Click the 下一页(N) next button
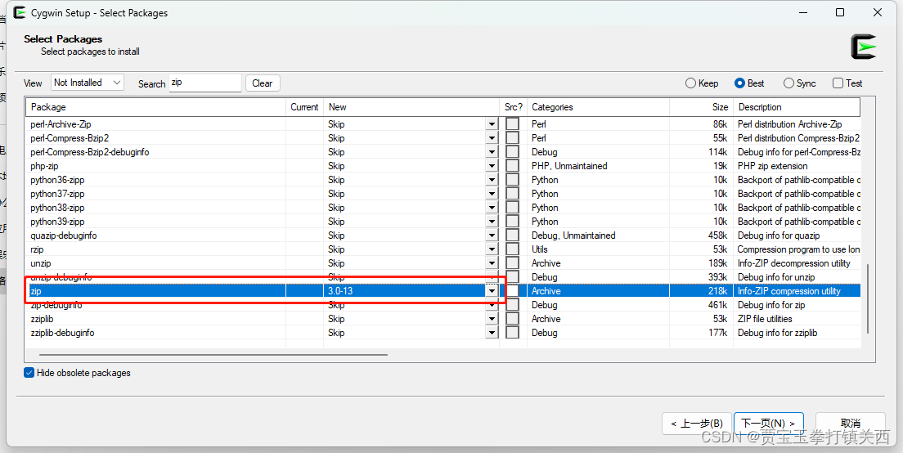Viewport: 903px width, 453px height. pyautogui.click(x=768, y=423)
